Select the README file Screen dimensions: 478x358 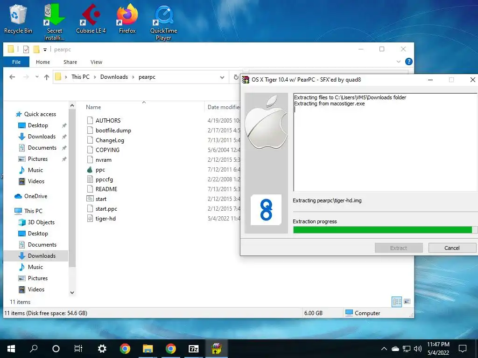pos(106,189)
